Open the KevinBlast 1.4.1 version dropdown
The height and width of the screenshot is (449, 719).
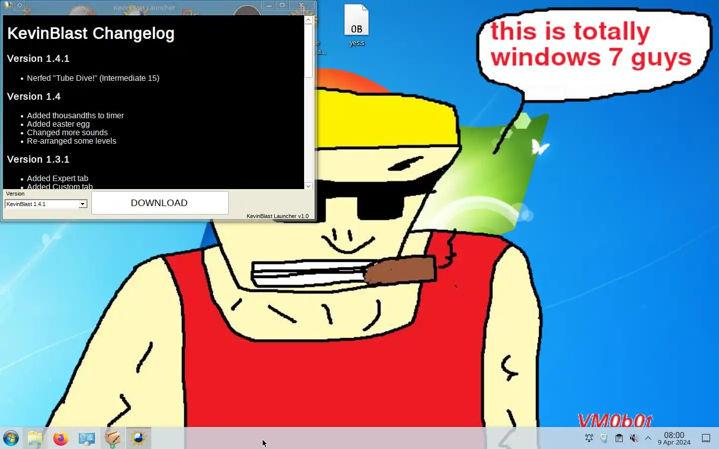pyautogui.click(x=46, y=204)
